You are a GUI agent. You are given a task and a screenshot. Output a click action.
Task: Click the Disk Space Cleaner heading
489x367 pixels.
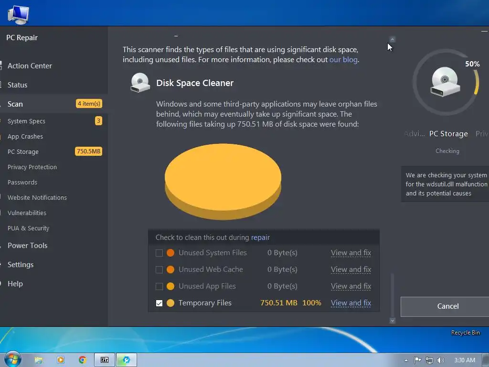click(x=195, y=83)
